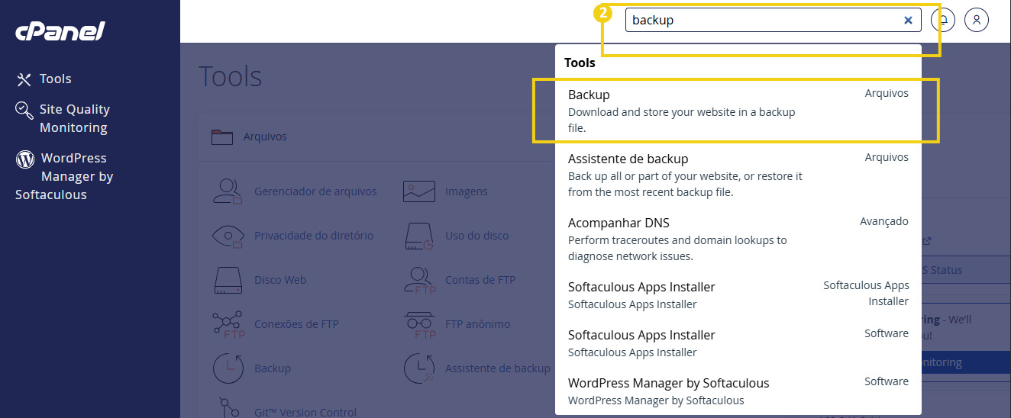Click the WordPress logo icon in sidebar

pos(25,159)
